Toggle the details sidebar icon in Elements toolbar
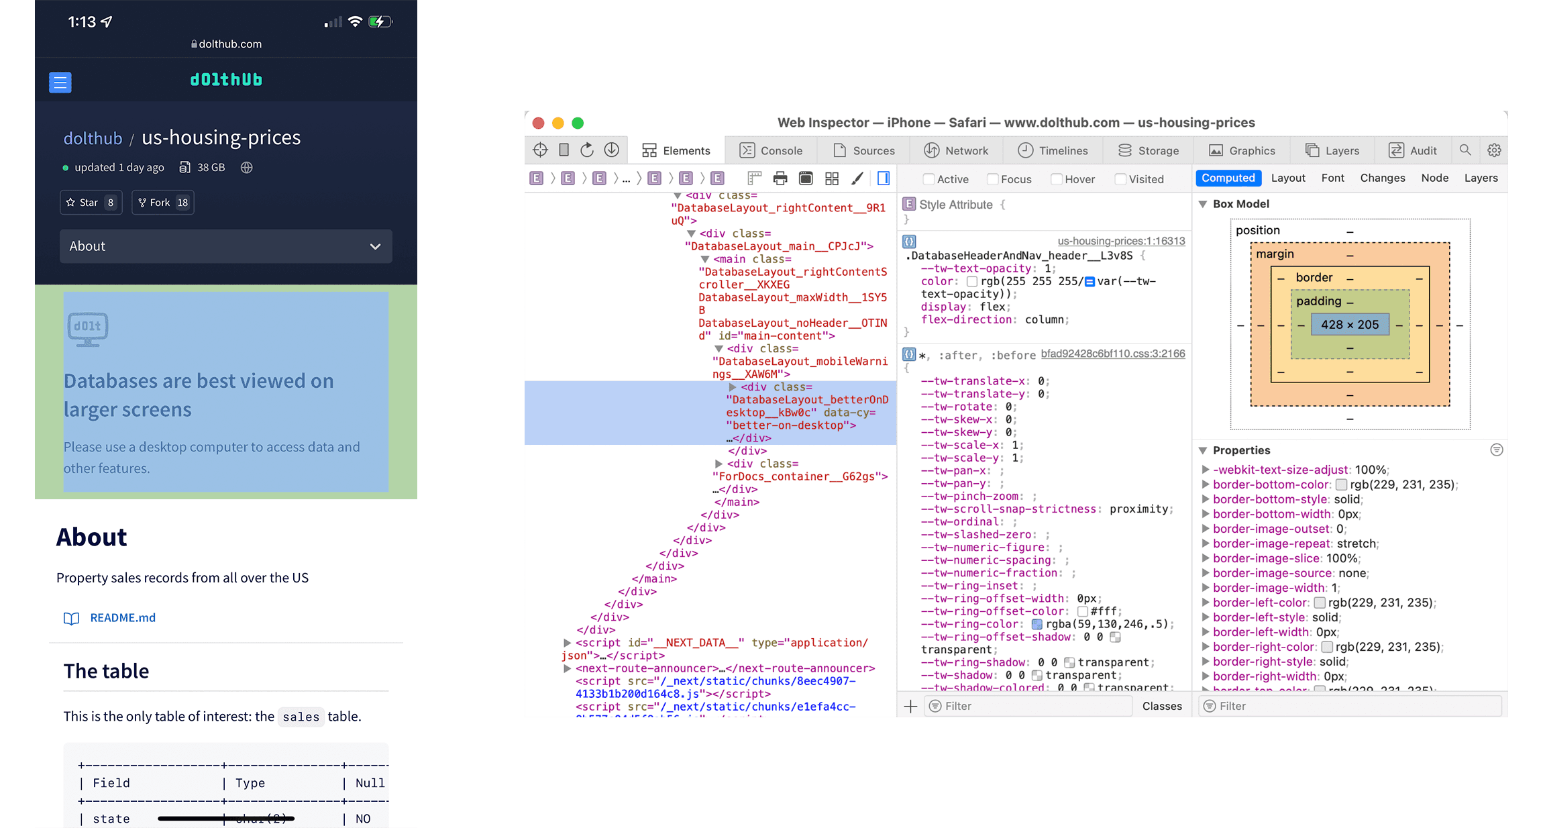The width and height of the screenshot is (1543, 828). click(x=884, y=178)
